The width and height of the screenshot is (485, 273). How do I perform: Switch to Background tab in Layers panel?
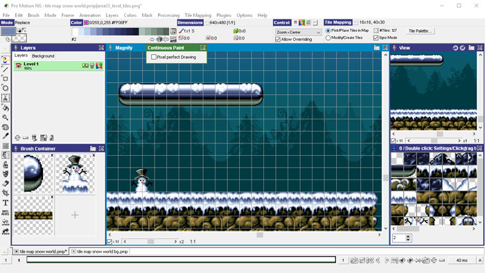coord(43,56)
